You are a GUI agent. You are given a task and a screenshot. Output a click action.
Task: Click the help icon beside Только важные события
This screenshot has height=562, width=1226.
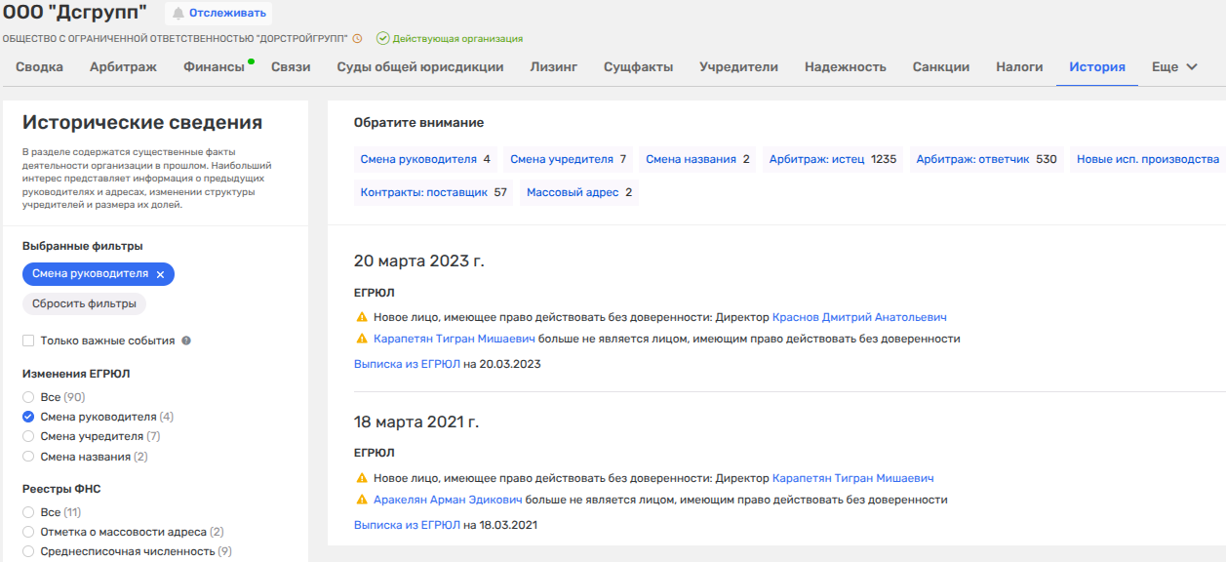pos(185,341)
